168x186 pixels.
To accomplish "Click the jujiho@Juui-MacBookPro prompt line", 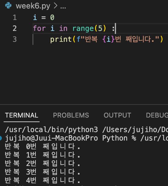I will 51,138.
